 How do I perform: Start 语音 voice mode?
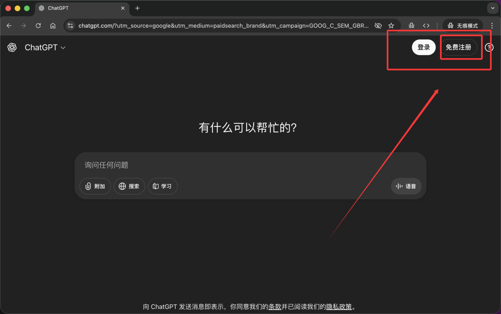(x=406, y=186)
